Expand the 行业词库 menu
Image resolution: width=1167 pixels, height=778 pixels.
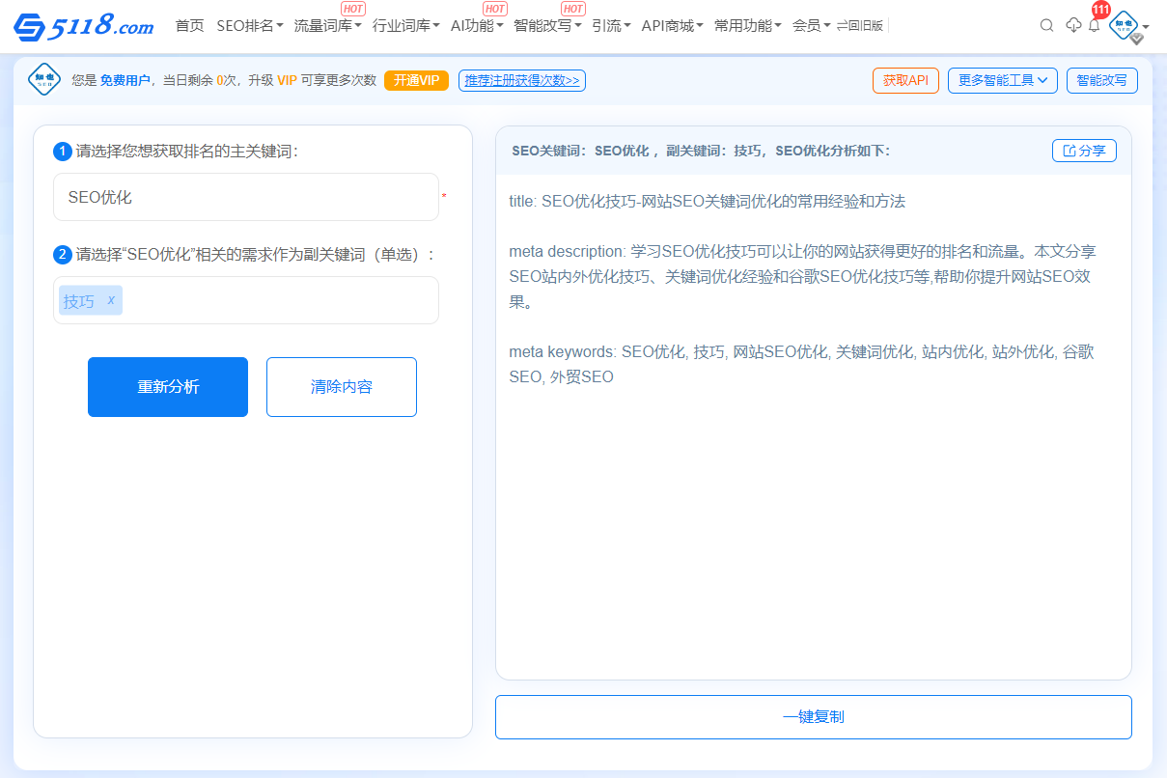(x=405, y=26)
